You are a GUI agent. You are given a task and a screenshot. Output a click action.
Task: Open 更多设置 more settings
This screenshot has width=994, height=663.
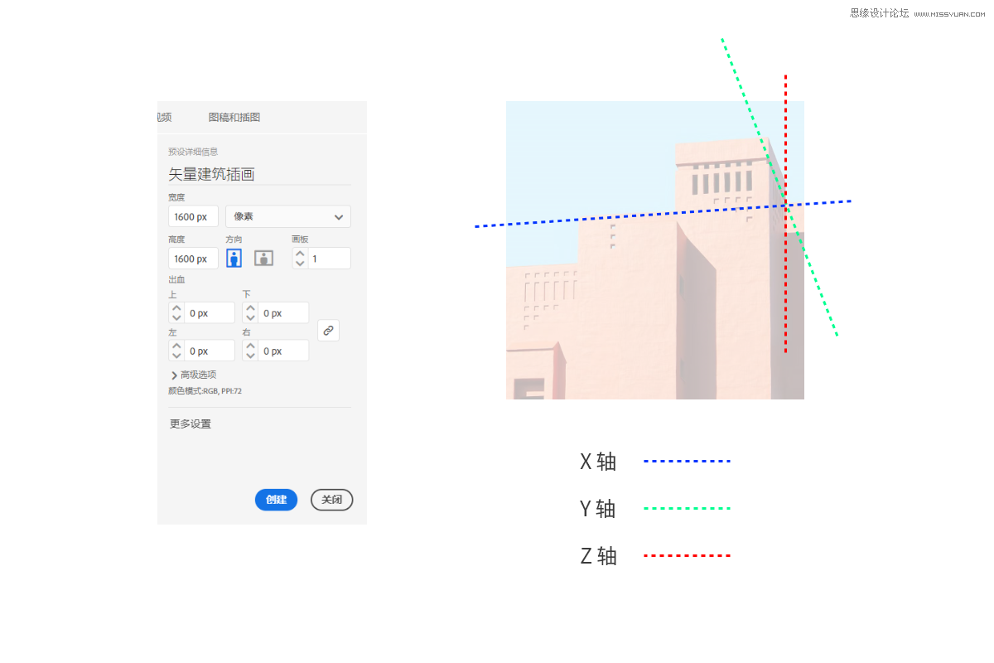click(x=191, y=423)
